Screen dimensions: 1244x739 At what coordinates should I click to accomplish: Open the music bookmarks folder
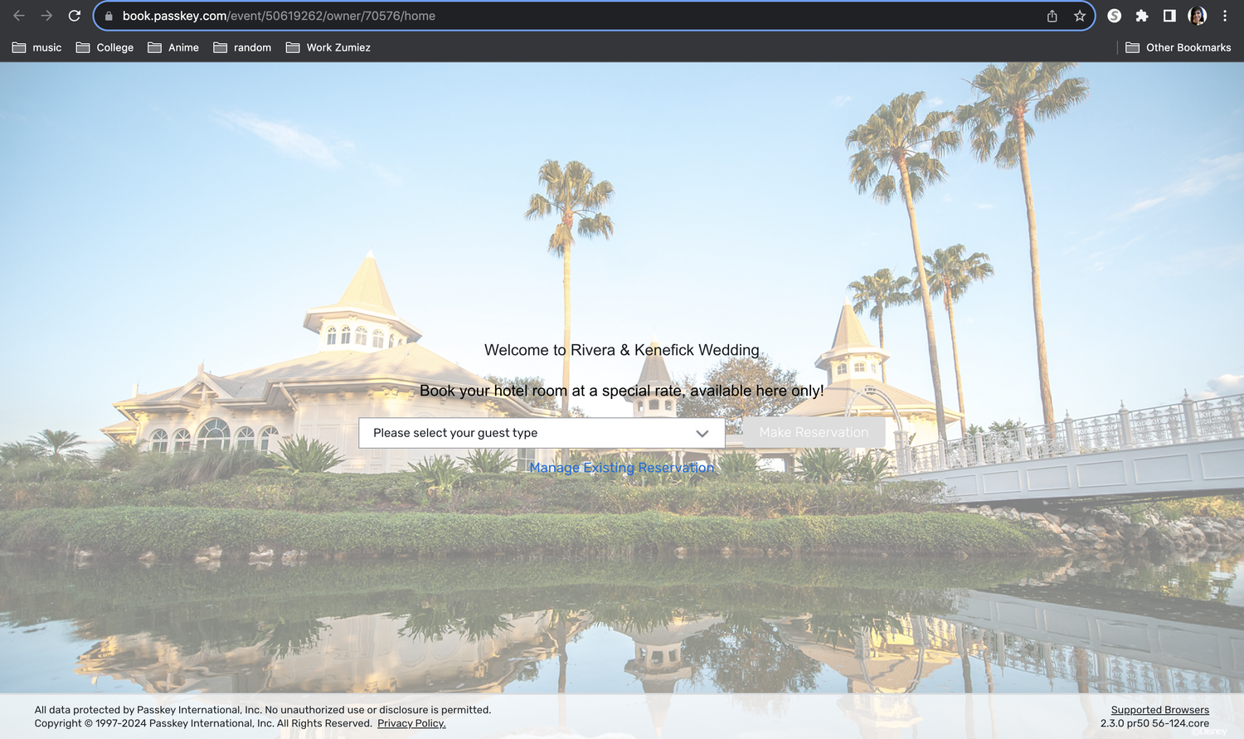point(37,47)
